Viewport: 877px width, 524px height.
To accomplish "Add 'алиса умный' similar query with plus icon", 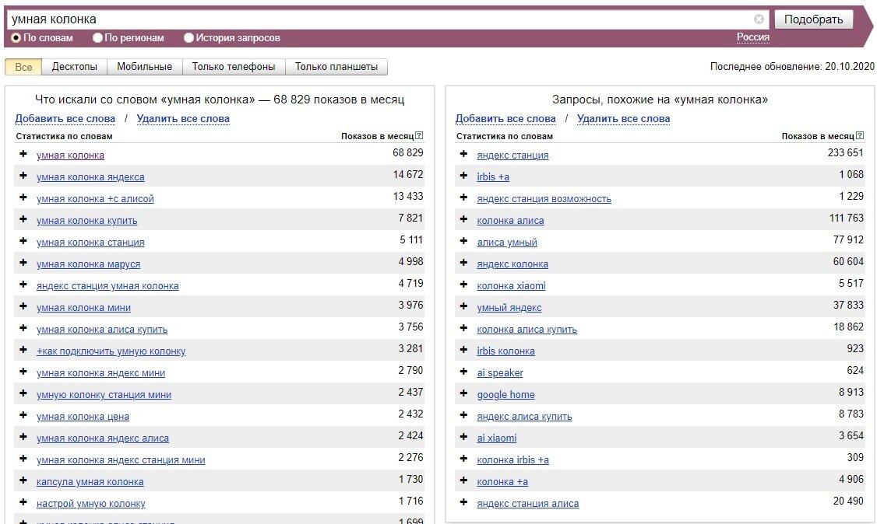I will click(x=463, y=241).
